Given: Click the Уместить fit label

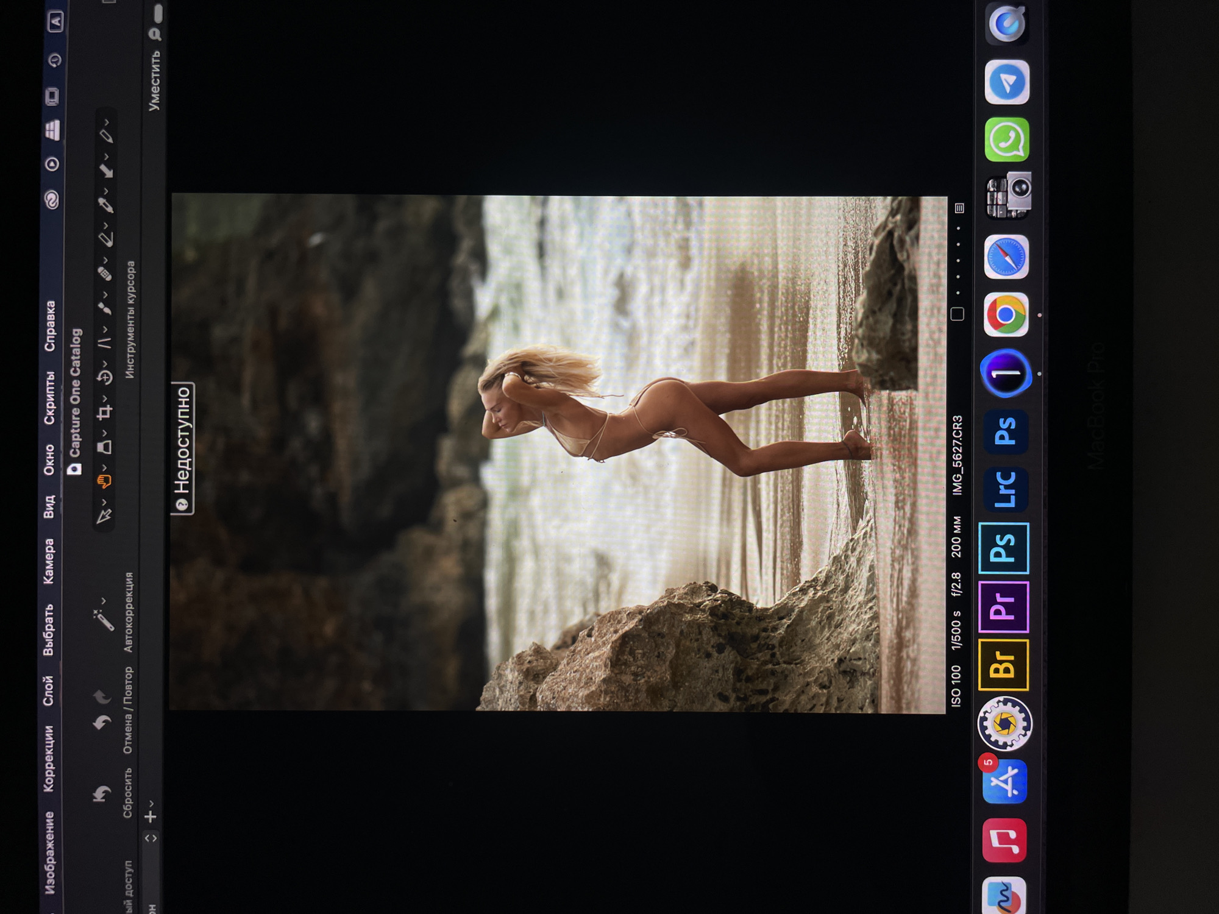Looking at the screenshot, I should (155, 80).
